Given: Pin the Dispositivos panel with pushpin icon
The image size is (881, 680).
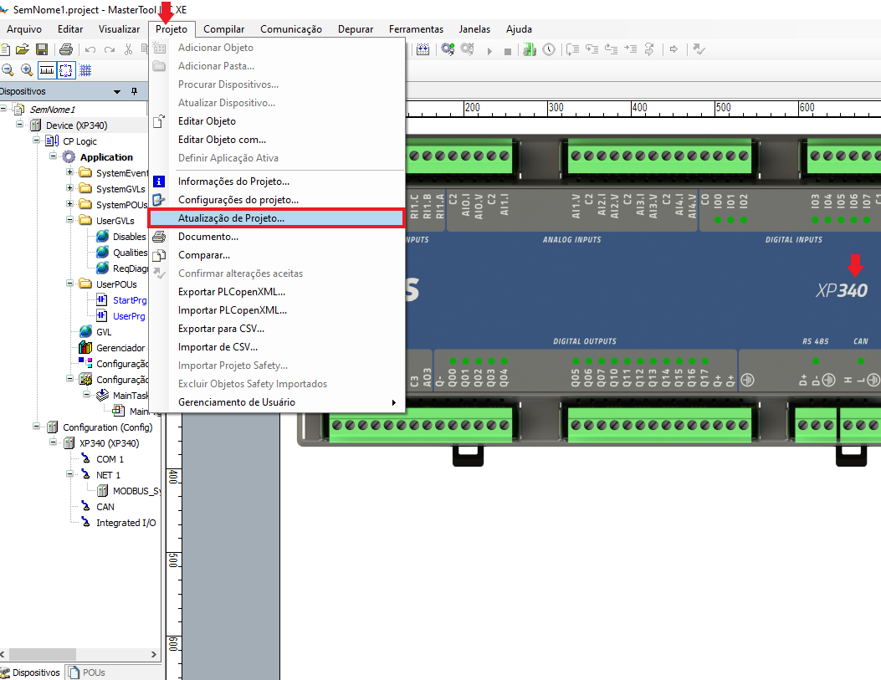Looking at the screenshot, I should pos(134,91).
